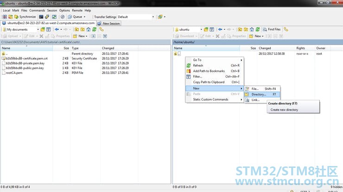Choose Filter... in context menu
The image size is (343, 192).
coord(215,77)
